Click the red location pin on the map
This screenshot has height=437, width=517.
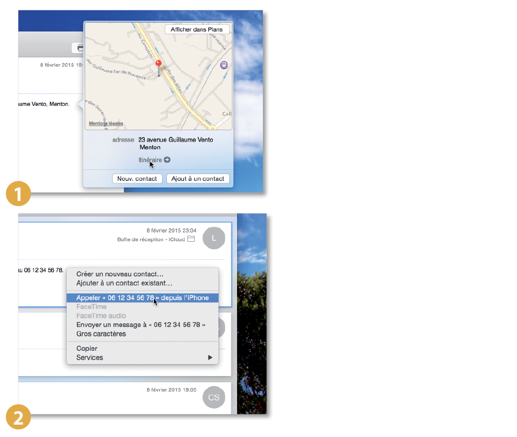[159, 63]
